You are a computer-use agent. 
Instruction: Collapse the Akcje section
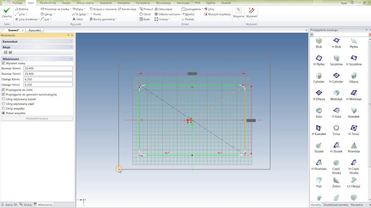click(x=71, y=47)
